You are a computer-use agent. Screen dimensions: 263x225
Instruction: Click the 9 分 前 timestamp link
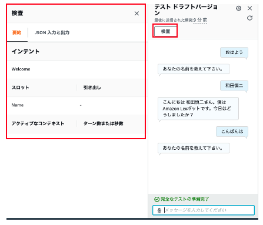point(200,20)
